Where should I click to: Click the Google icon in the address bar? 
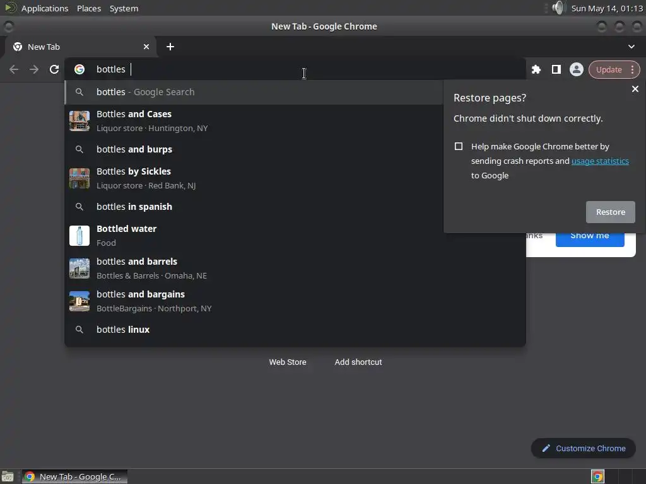click(79, 69)
